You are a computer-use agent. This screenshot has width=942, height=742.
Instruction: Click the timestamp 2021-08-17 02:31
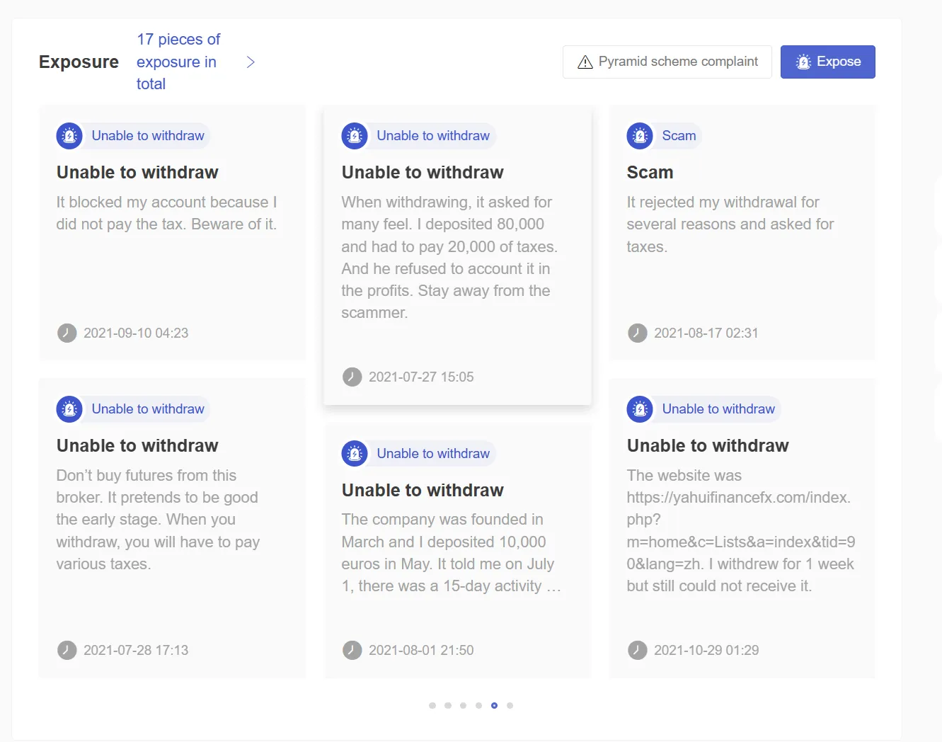click(706, 333)
